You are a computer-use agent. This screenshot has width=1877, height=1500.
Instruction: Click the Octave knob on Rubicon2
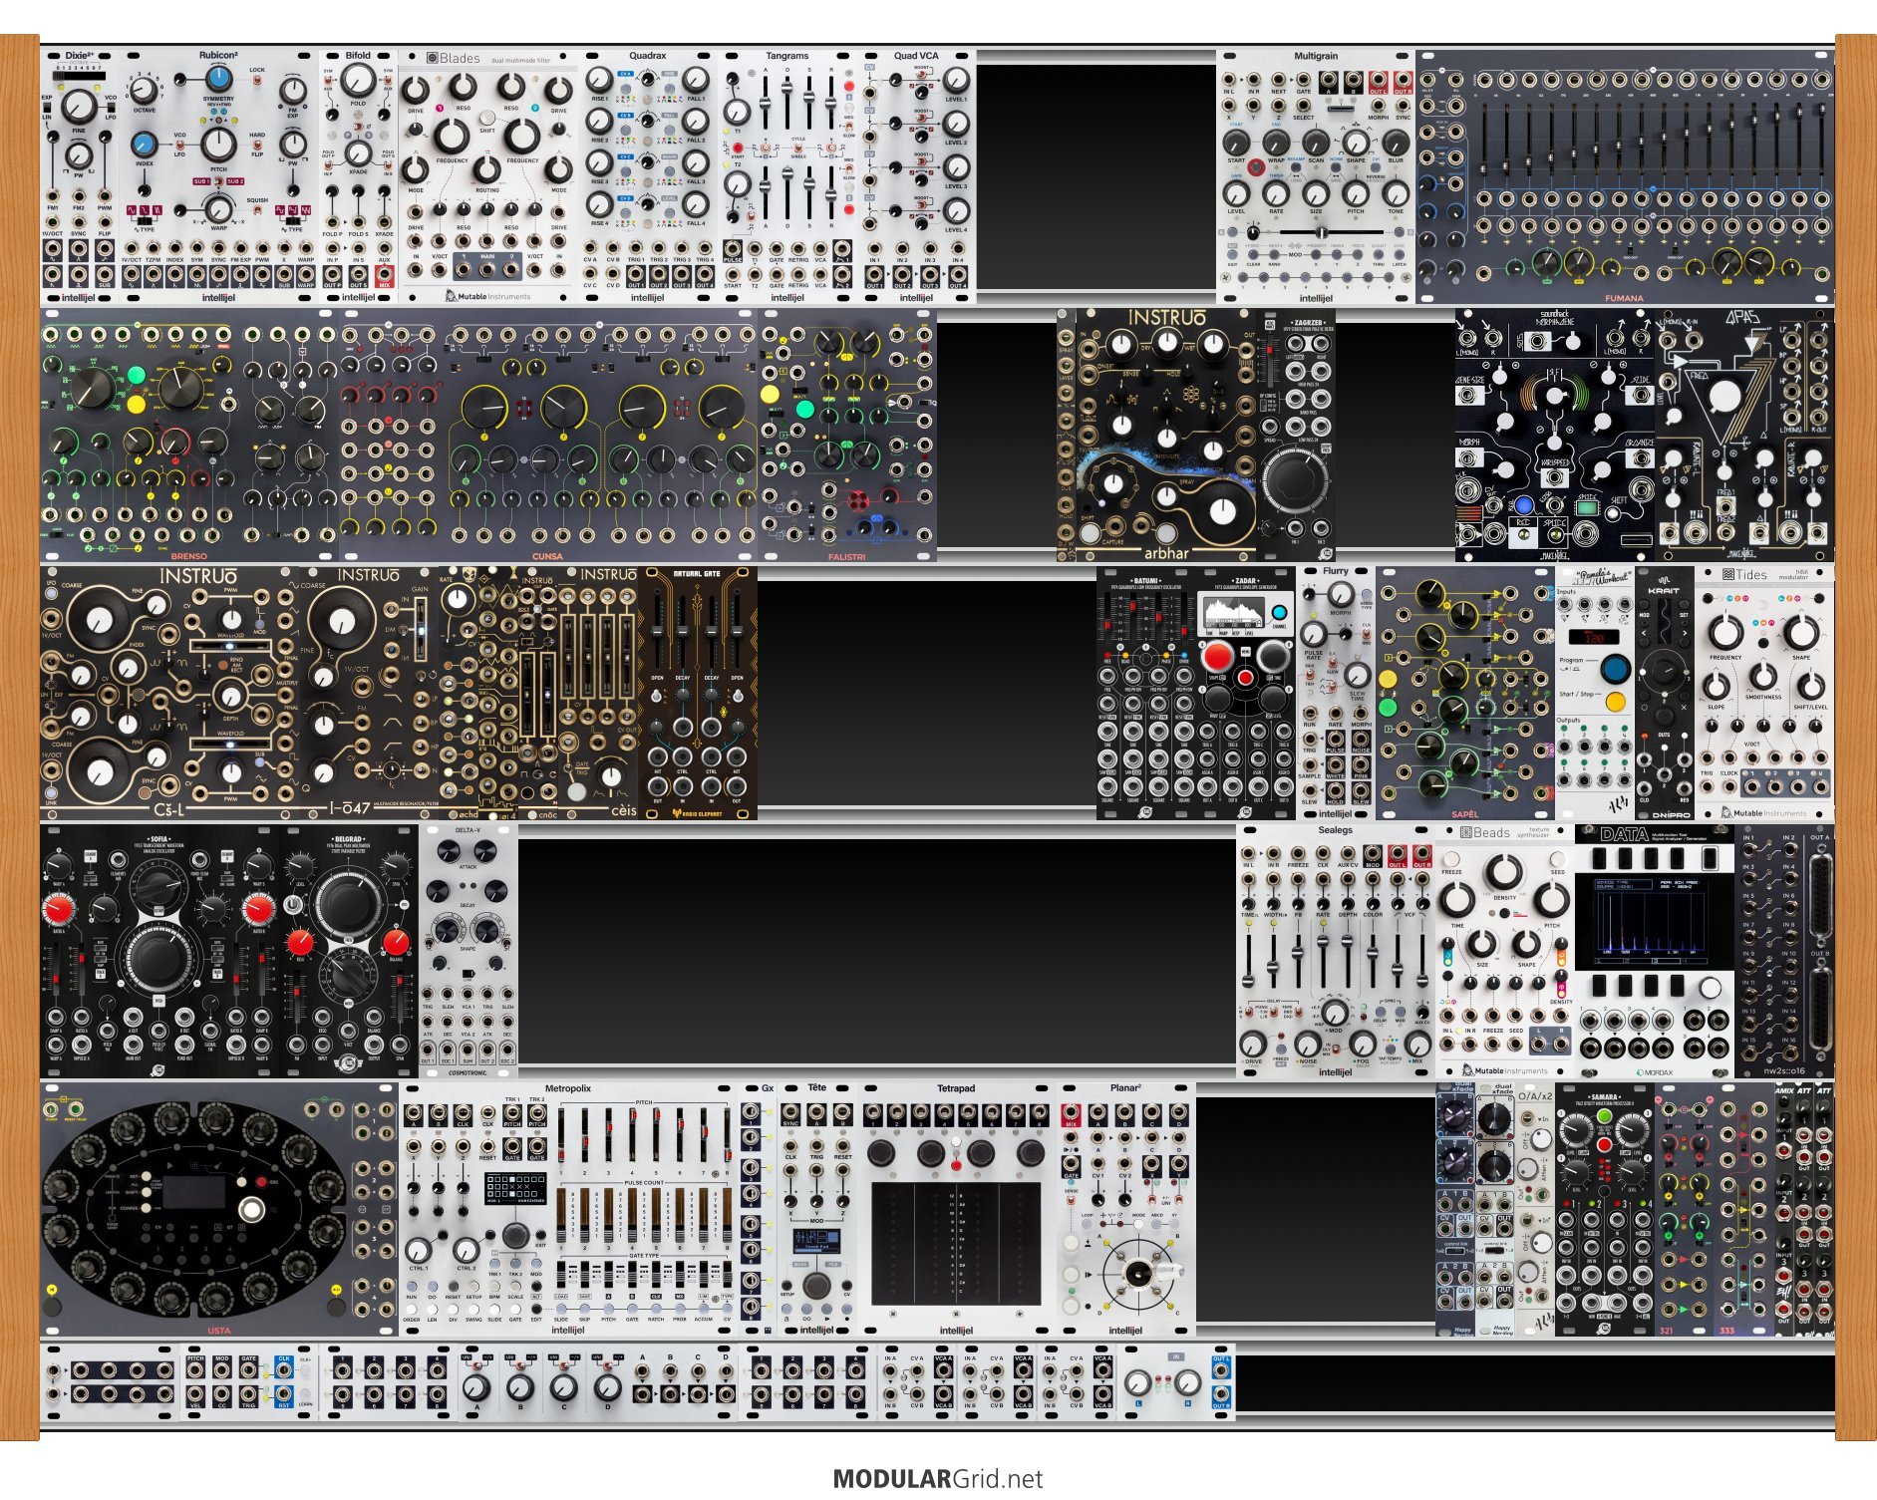point(145,90)
